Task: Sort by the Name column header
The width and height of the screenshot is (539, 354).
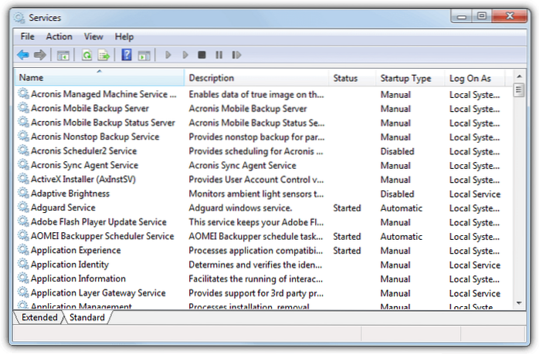Action: (100, 78)
